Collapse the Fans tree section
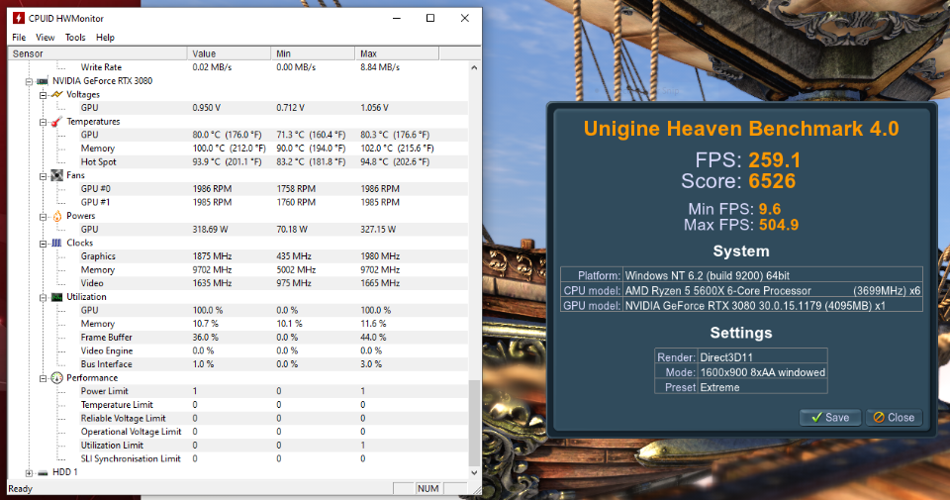Image resolution: width=950 pixels, height=500 pixels. [x=43, y=176]
